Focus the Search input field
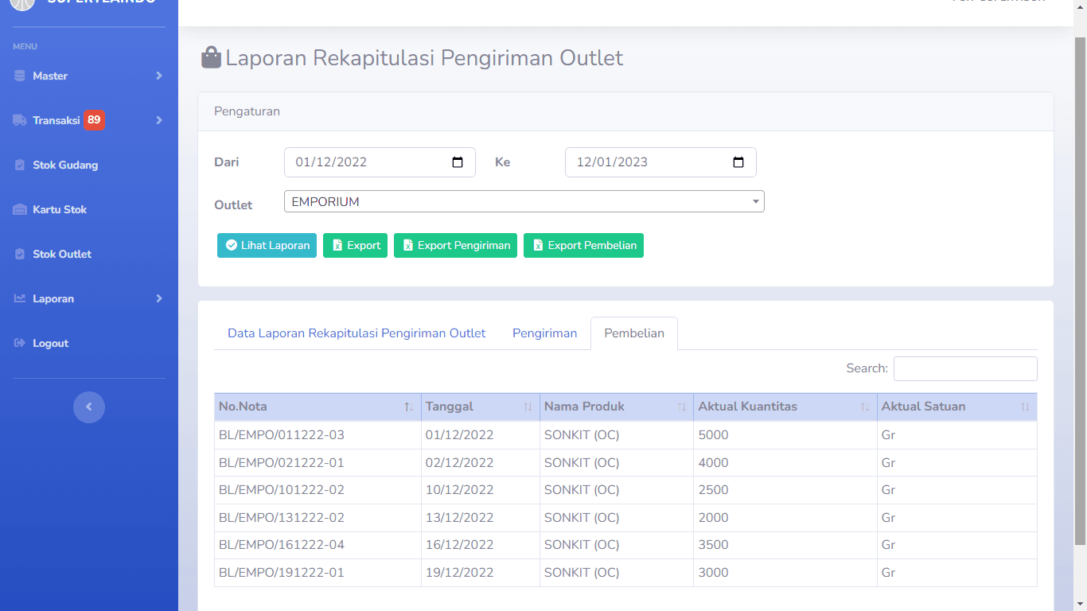Image resolution: width=1087 pixels, height=611 pixels. point(965,368)
